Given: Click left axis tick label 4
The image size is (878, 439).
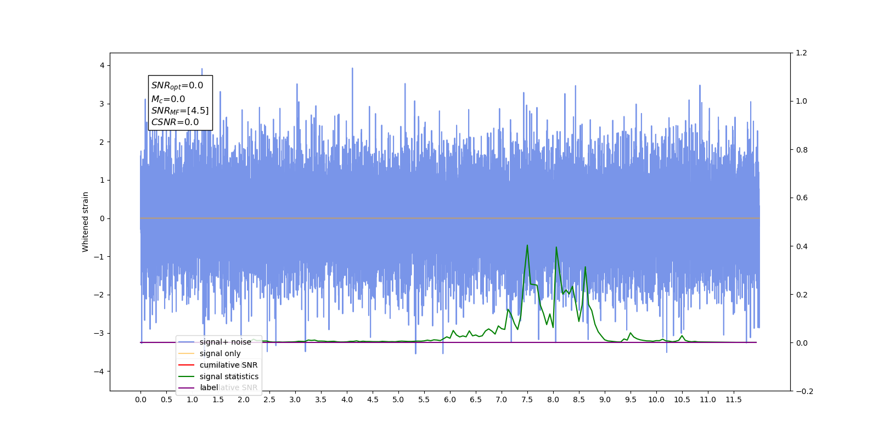Looking at the screenshot, I should (x=102, y=65).
